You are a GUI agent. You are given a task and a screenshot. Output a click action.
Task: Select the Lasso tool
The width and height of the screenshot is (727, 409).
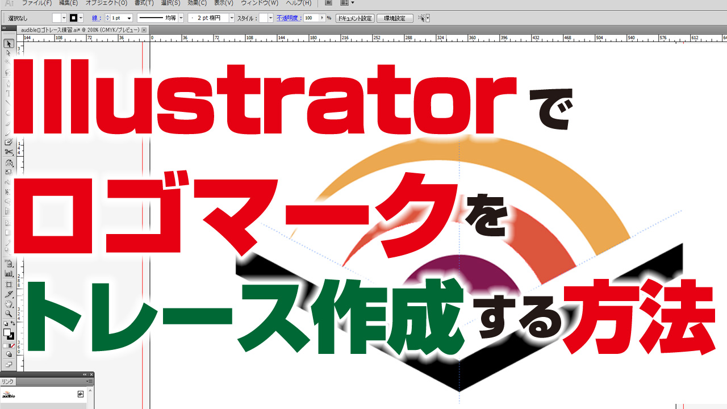tap(9, 73)
